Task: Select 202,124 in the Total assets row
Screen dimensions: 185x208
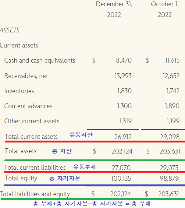Action: pyautogui.click(x=122, y=151)
